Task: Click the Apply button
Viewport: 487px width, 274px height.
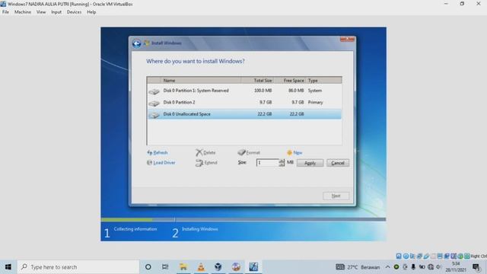Action: point(310,163)
